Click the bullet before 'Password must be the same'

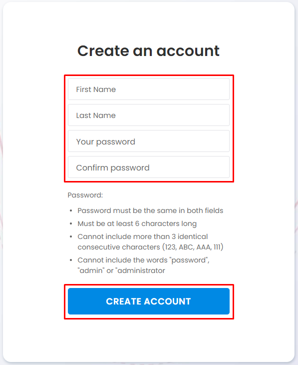coord(71,210)
